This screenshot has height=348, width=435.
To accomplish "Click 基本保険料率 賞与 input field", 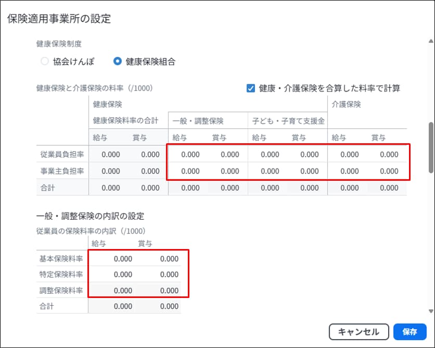I will tap(161, 258).
